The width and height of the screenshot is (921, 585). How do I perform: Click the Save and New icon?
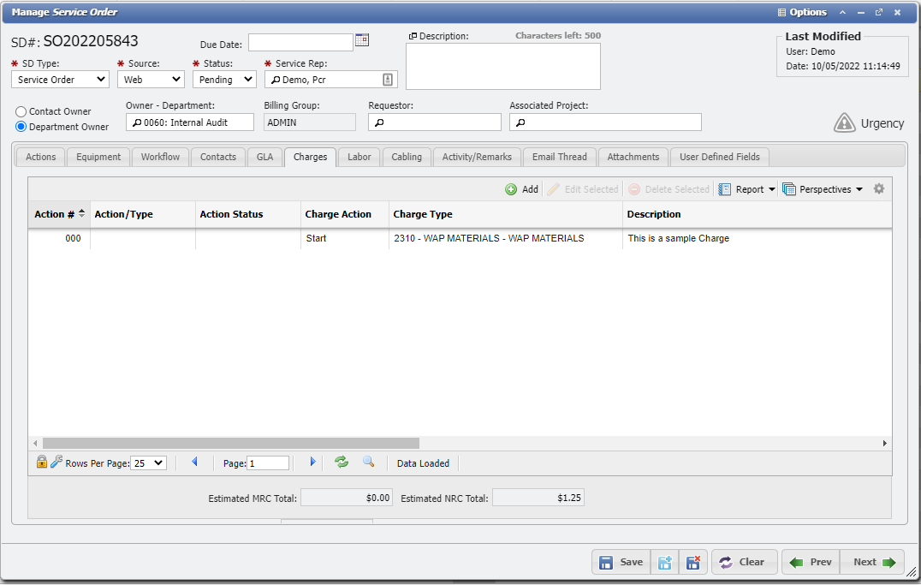pos(664,562)
